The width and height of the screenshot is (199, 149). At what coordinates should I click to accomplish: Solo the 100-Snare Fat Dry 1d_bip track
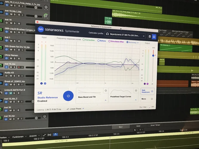point(14,50)
